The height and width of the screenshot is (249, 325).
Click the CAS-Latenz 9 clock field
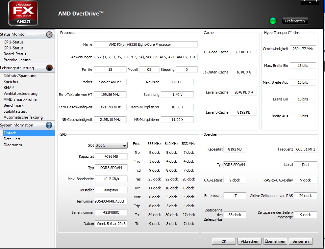click(x=235, y=180)
